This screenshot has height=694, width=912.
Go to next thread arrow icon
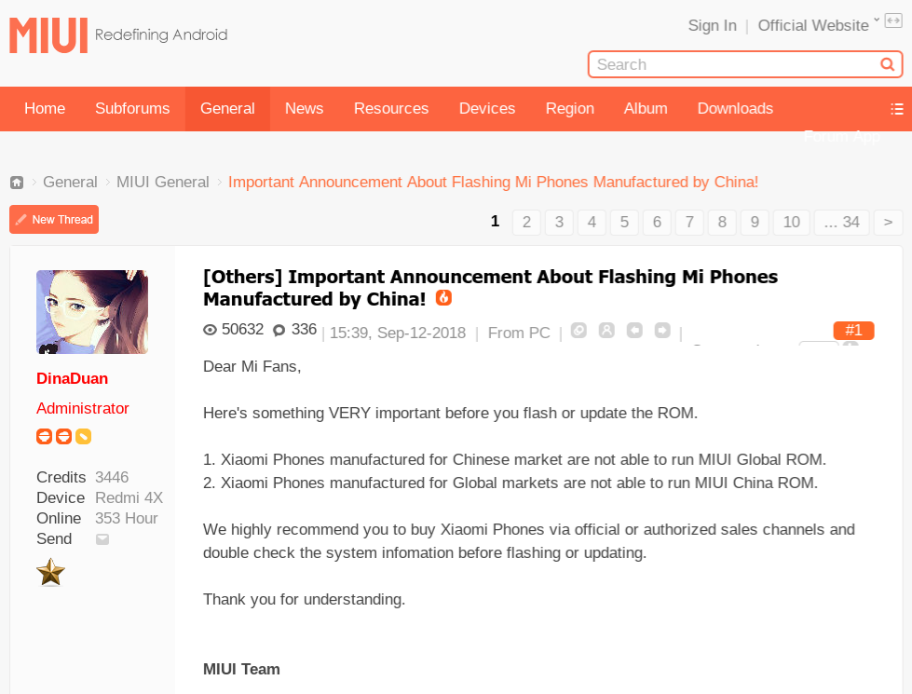pos(662,331)
